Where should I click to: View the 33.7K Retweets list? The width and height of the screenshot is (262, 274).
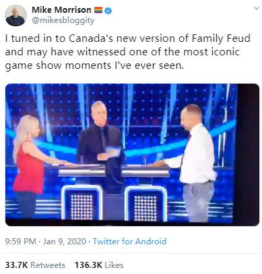pyautogui.click(x=35, y=265)
